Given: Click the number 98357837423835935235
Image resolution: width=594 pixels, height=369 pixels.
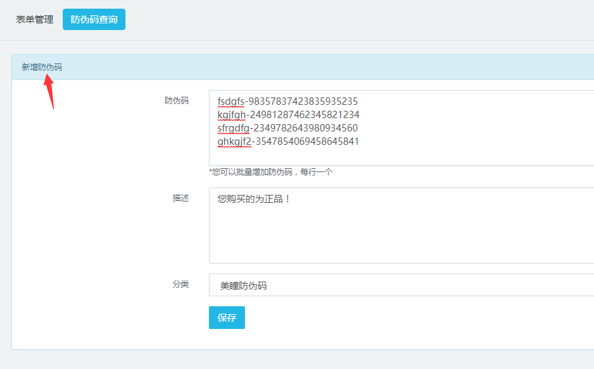Looking at the screenshot, I should [x=303, y=101].
